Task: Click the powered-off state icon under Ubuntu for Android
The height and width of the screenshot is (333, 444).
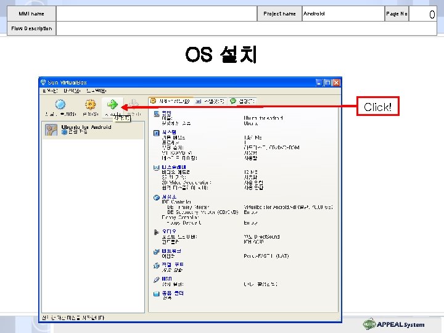Action: (64, 132)
